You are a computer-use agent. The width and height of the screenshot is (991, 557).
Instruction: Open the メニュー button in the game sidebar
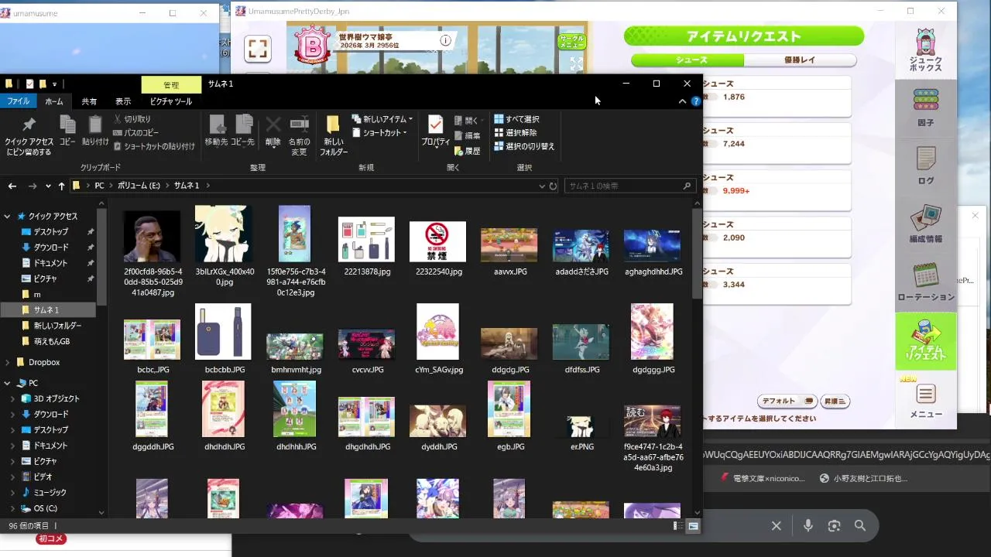(x=925, y=400)
